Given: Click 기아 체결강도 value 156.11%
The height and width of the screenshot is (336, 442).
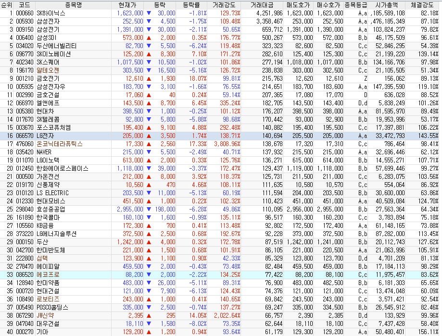Looking at the screenshot, I should (x=428, y=332).
